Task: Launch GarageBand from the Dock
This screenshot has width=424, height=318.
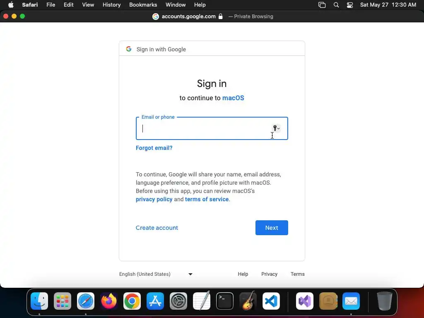Action: 248,301
